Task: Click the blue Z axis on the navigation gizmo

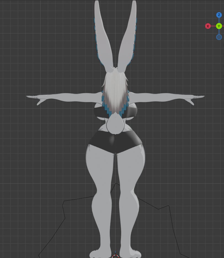Action: coord(219,15)
